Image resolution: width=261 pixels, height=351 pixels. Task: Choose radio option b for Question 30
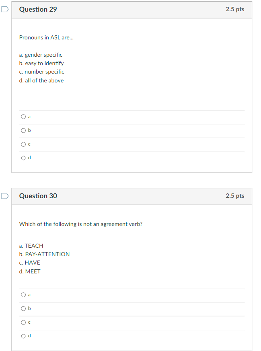click(x=23, y=309)
